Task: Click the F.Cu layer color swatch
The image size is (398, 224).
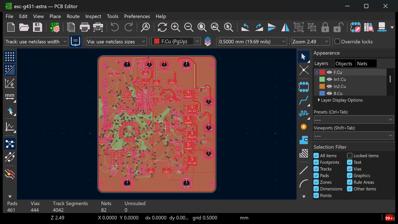Action: pos(322,72)
